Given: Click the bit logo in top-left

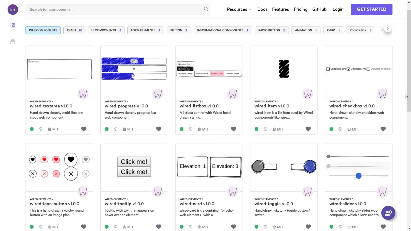Looking at the screenshot, I should point(13,10).
